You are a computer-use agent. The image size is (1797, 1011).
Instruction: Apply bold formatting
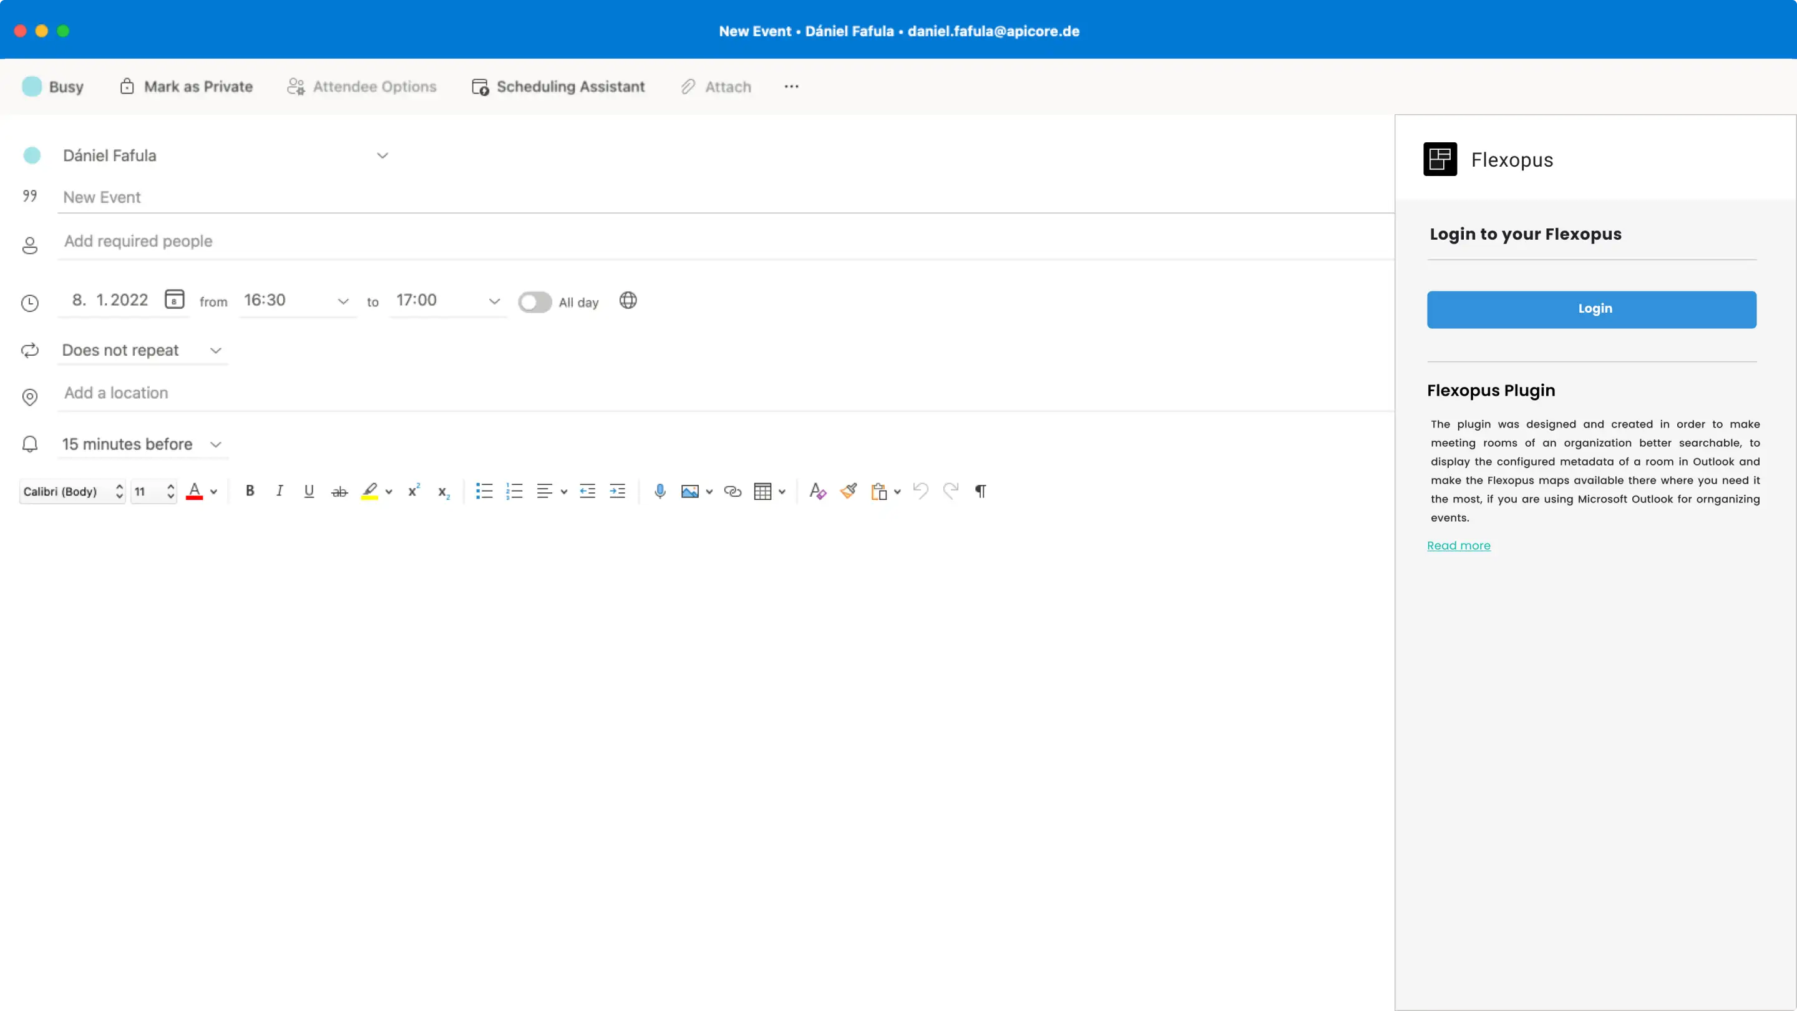tap(249, 491)
